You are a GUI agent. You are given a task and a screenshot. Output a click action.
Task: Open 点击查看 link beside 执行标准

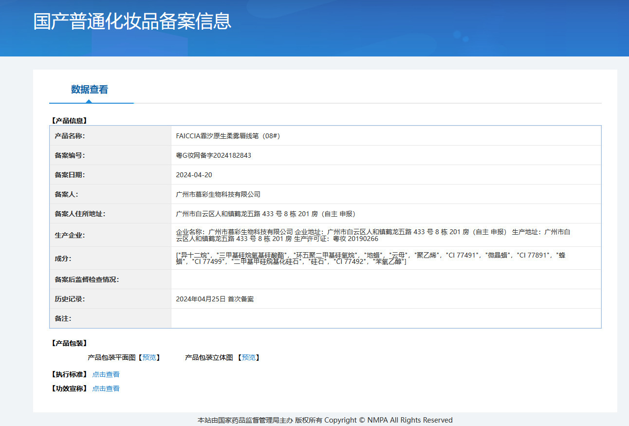(x=106, y=374)
